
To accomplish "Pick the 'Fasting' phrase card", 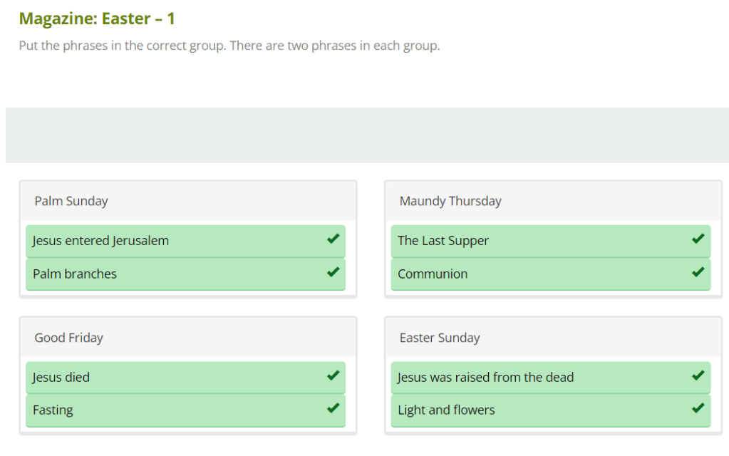I will (53, 410).
